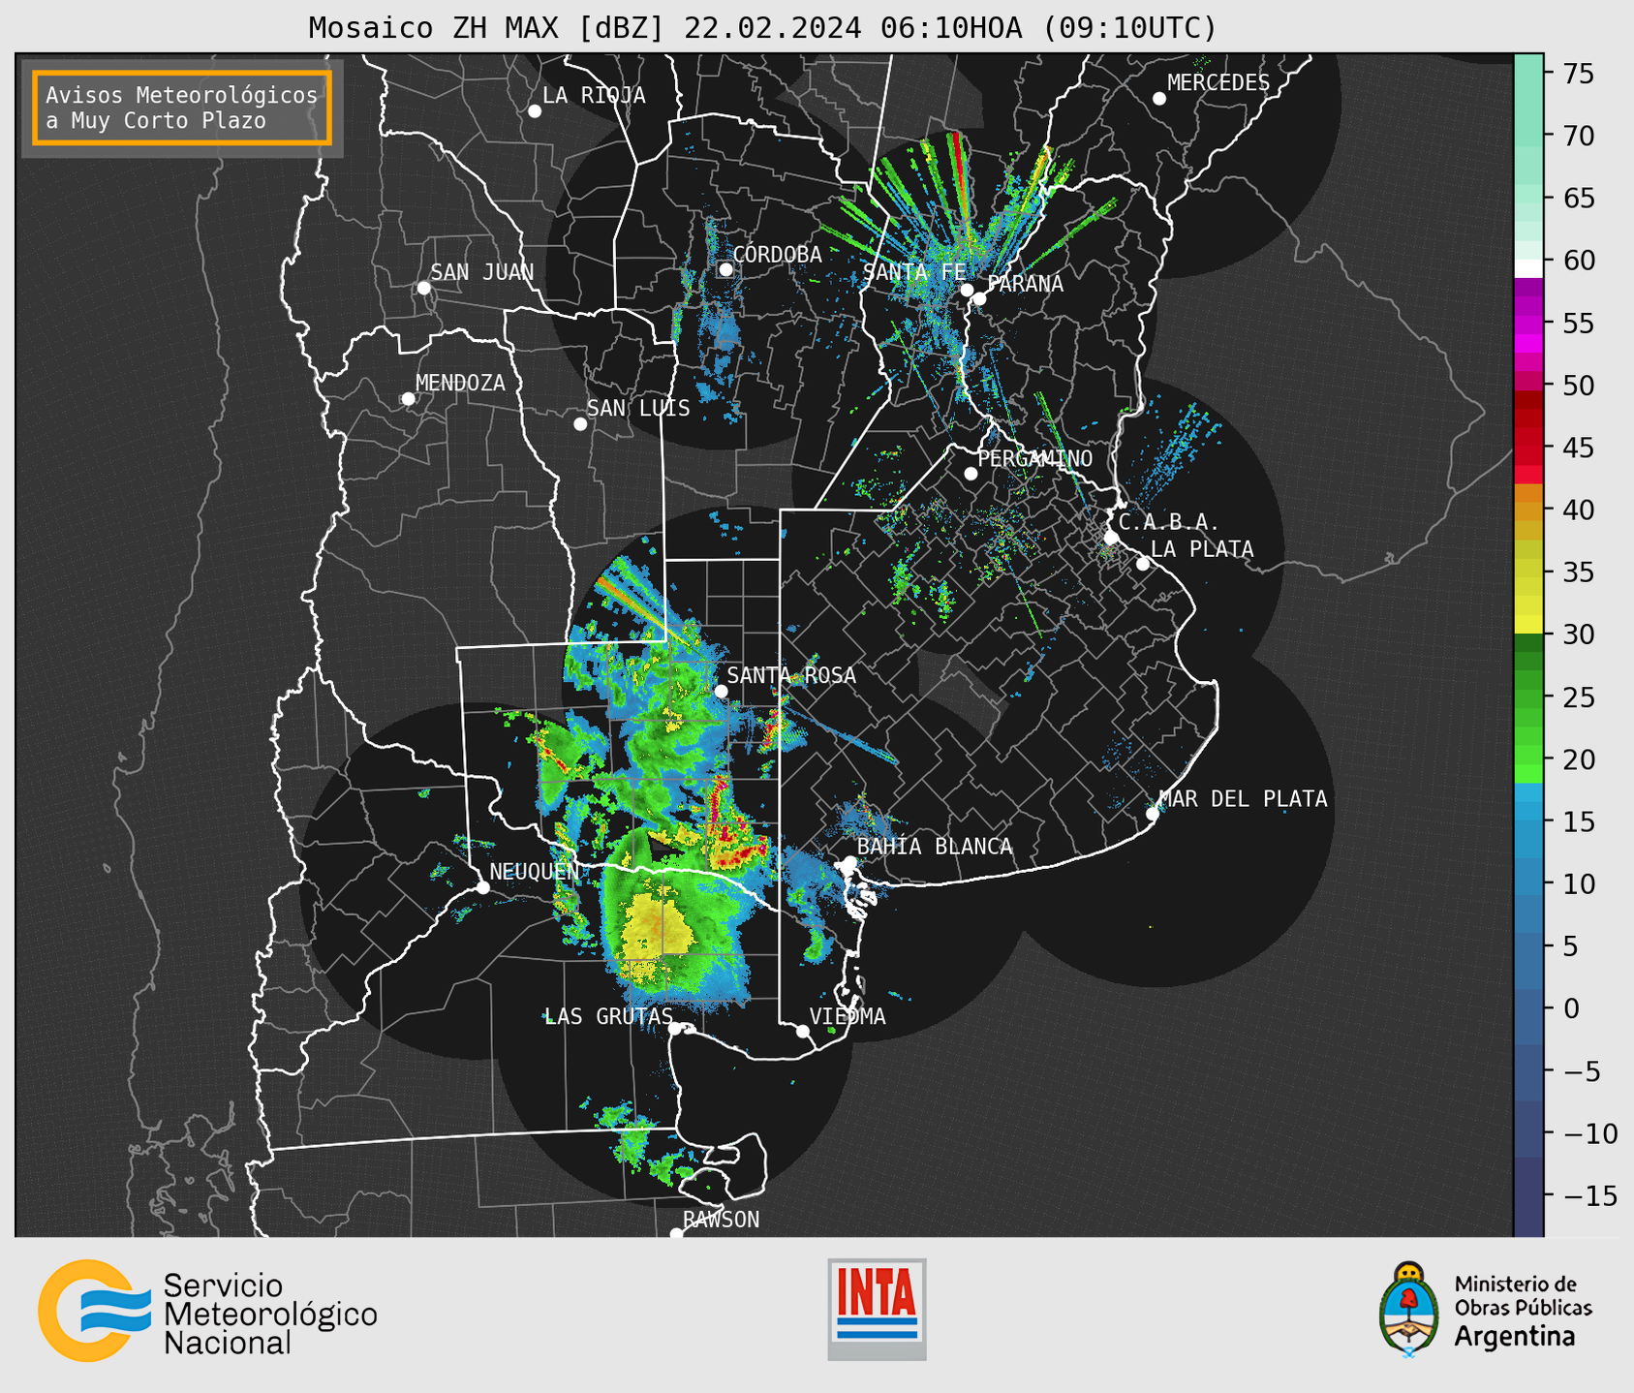Click the C.A.B.A. city marker

coord(1112,538)
